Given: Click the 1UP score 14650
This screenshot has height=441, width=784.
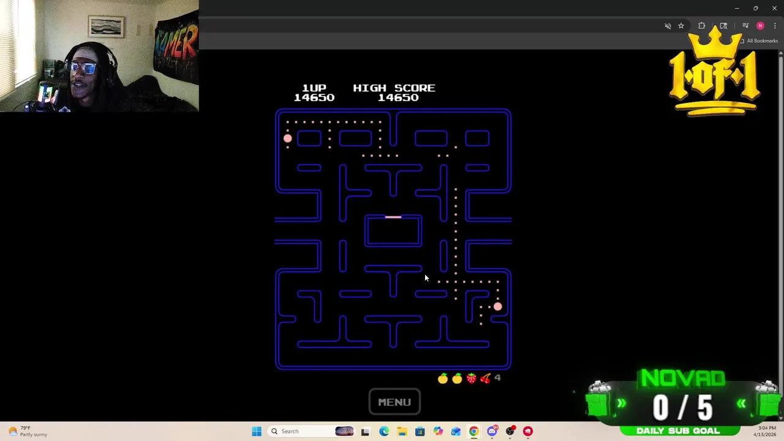Looking at the screenshot, I should [314, 97].
